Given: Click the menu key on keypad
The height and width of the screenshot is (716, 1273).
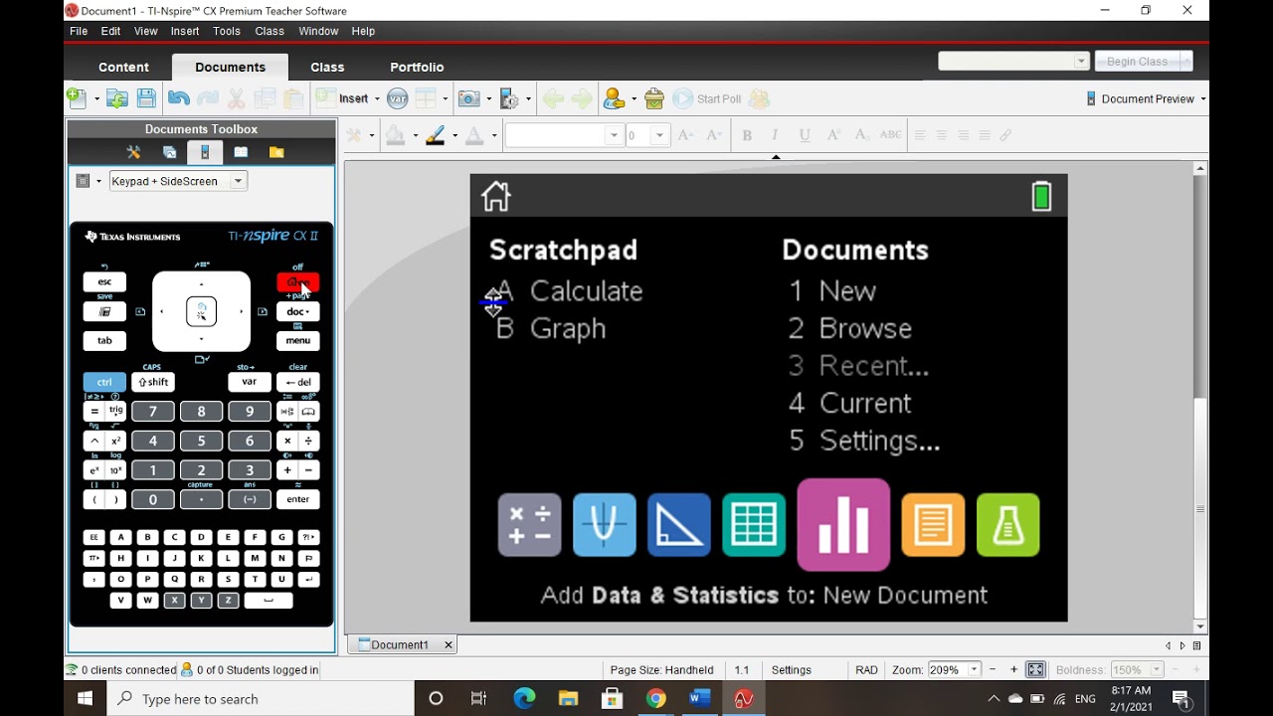Looking at the screenshot, I should 298,340.
